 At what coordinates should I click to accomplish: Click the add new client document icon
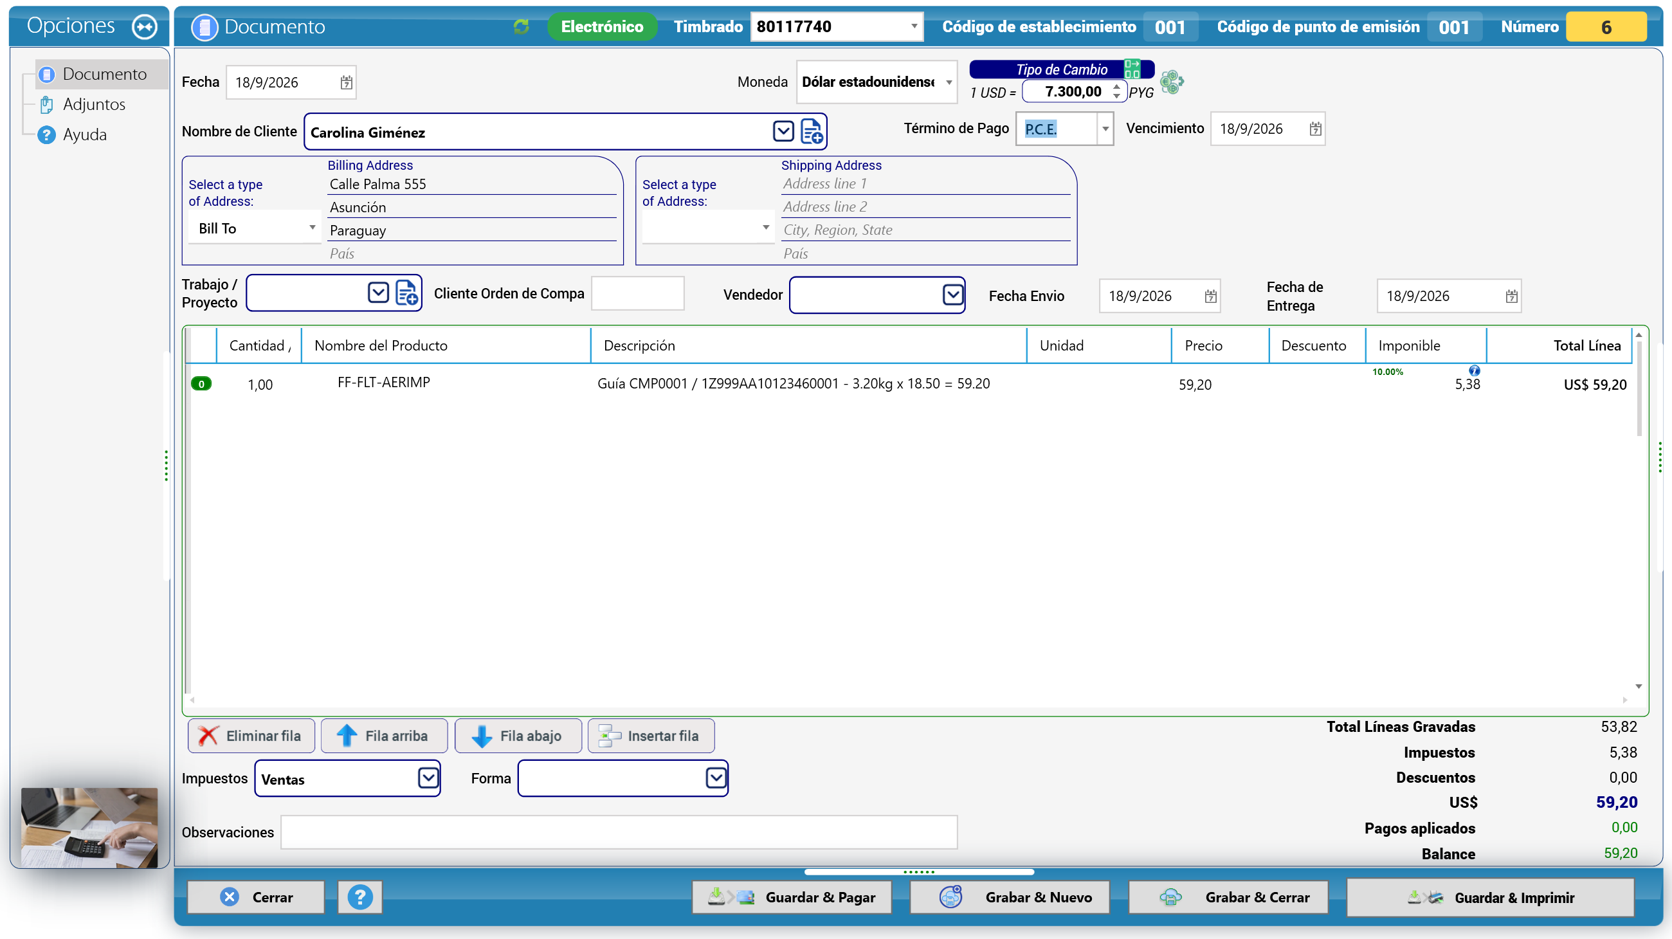(x=812, y=132)
